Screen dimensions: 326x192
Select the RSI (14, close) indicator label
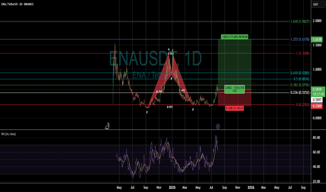pos(8,134)
